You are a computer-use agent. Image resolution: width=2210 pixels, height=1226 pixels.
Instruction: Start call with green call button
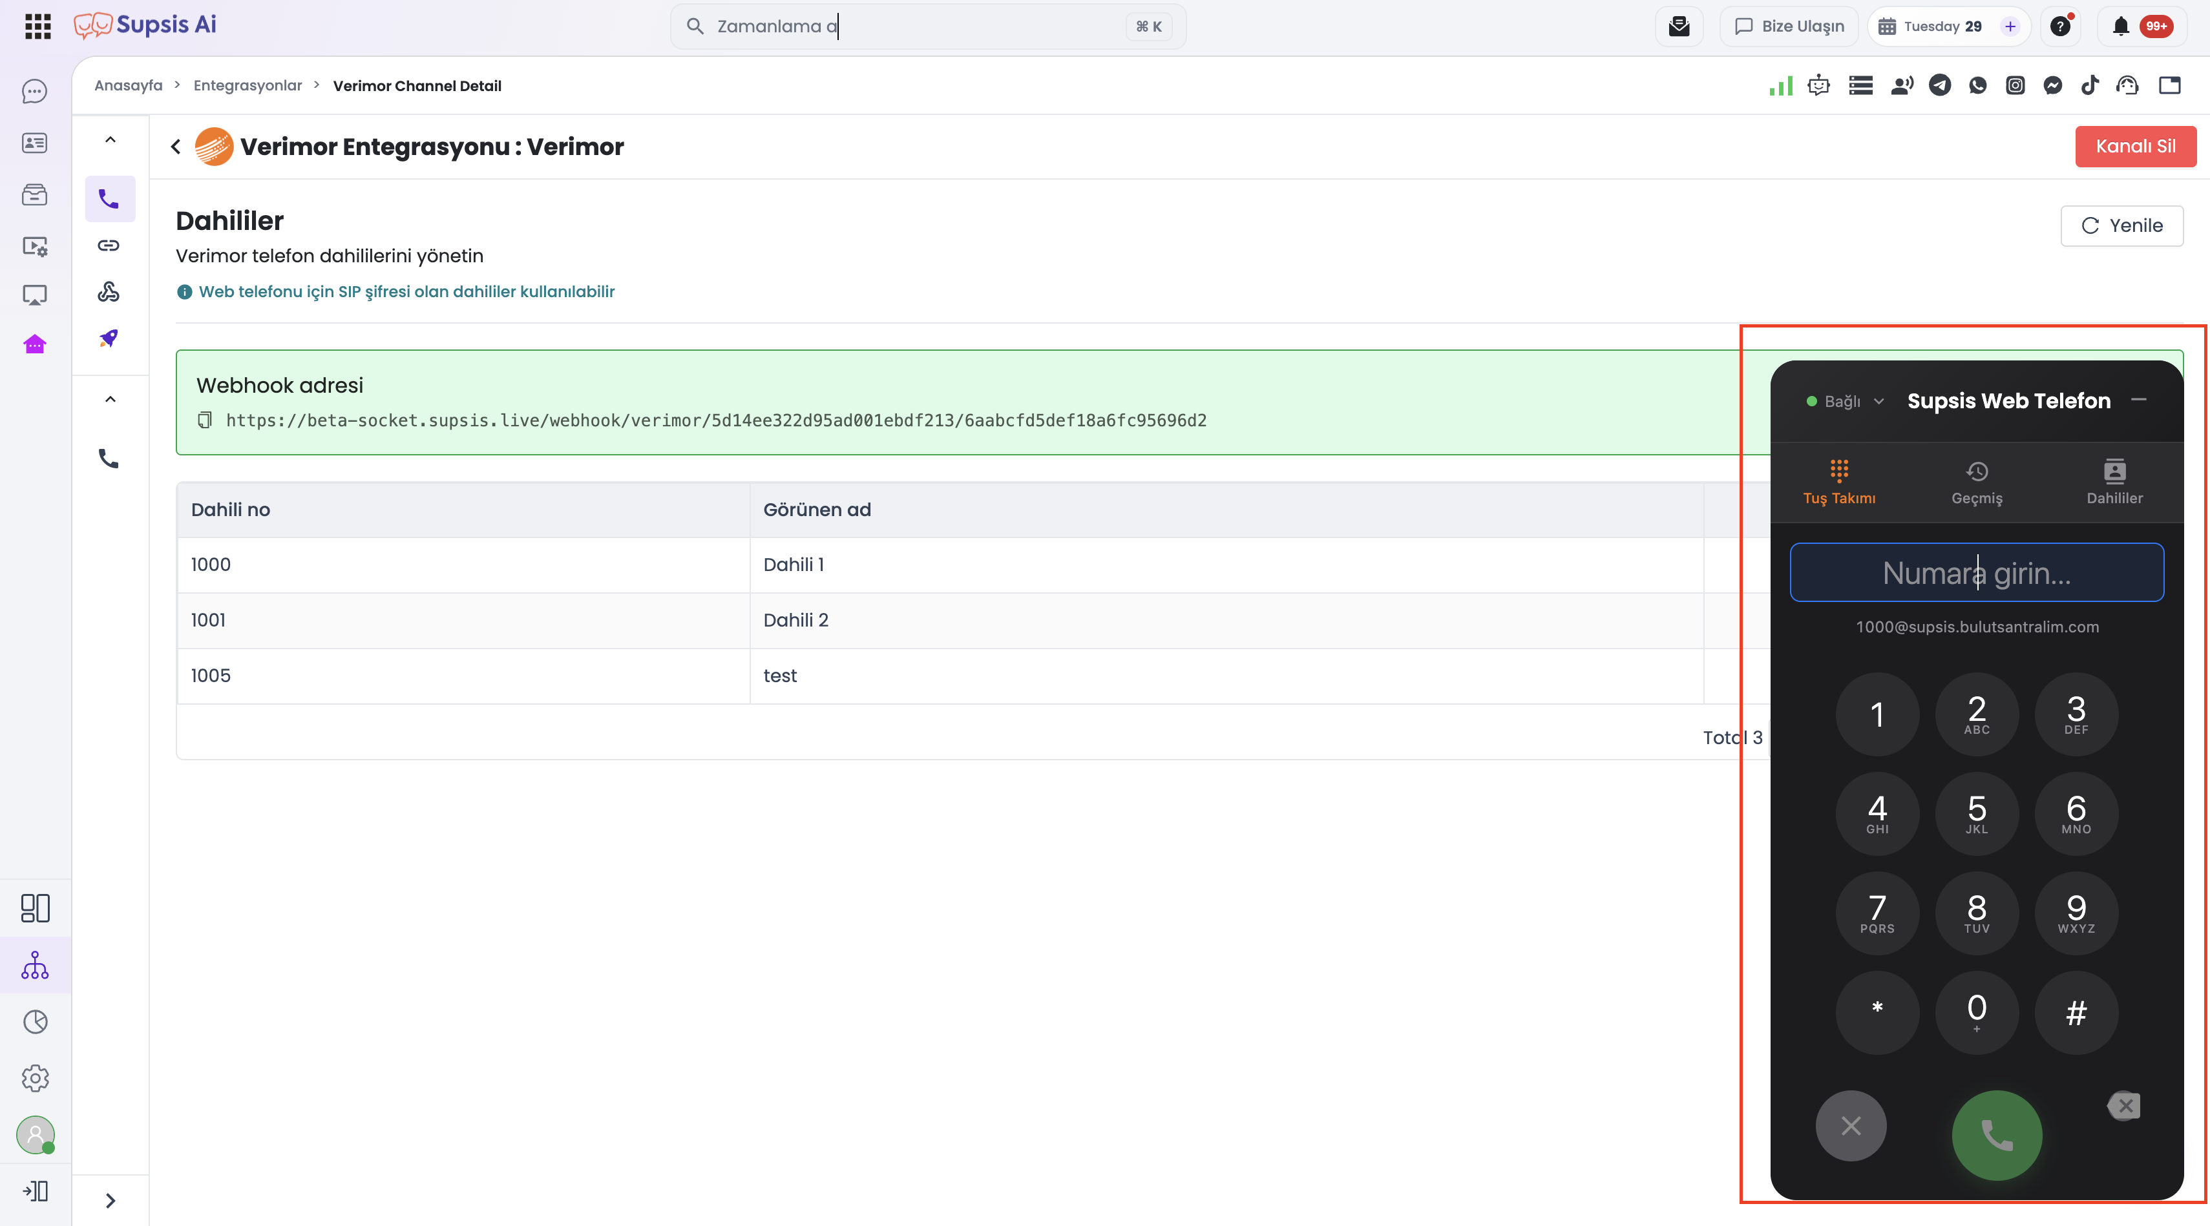[x=1996, y=1135]
